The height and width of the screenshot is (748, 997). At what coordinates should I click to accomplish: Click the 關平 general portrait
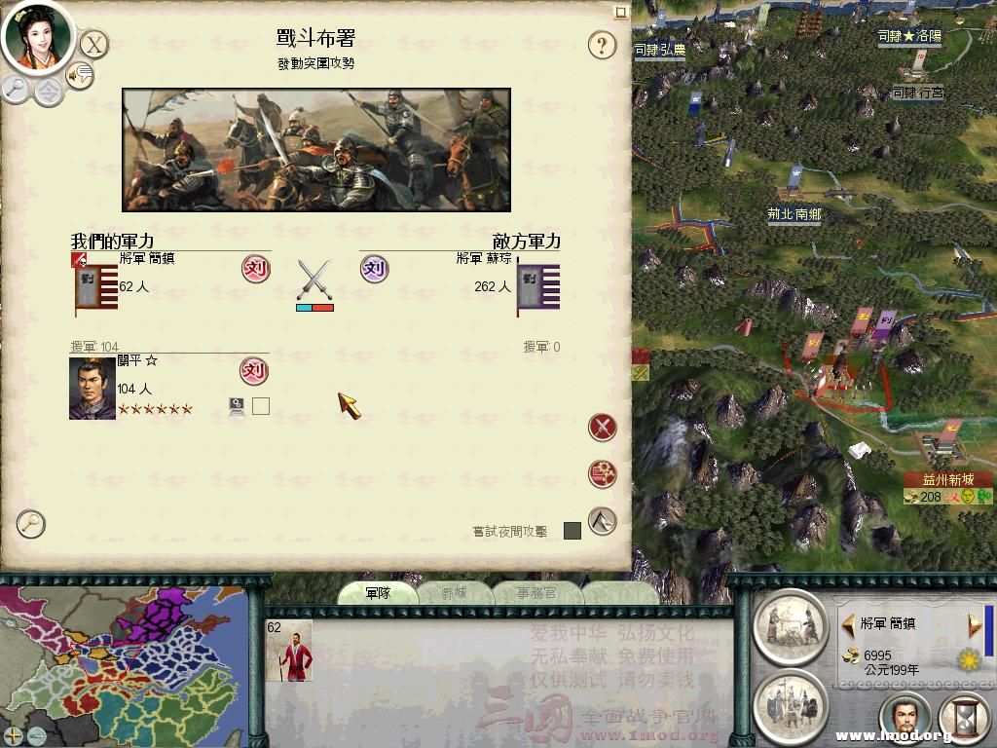tap(92, 388)
